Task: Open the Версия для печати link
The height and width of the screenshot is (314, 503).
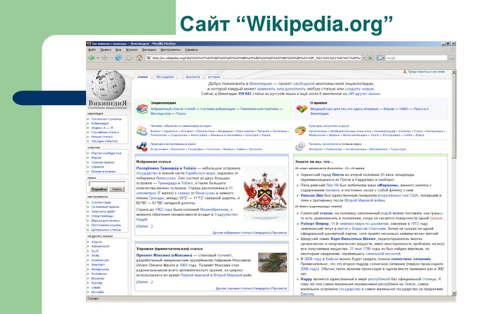Action: (105, 221)
